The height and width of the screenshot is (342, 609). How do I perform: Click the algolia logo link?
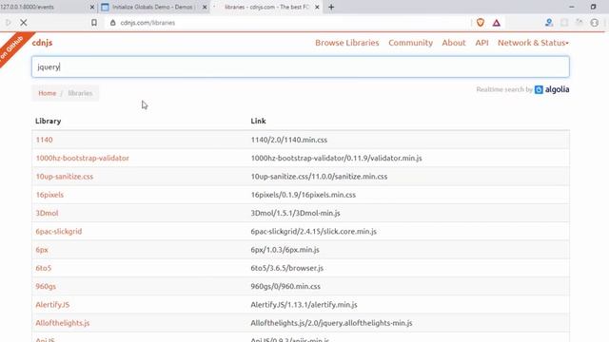(x=552, y=89)
